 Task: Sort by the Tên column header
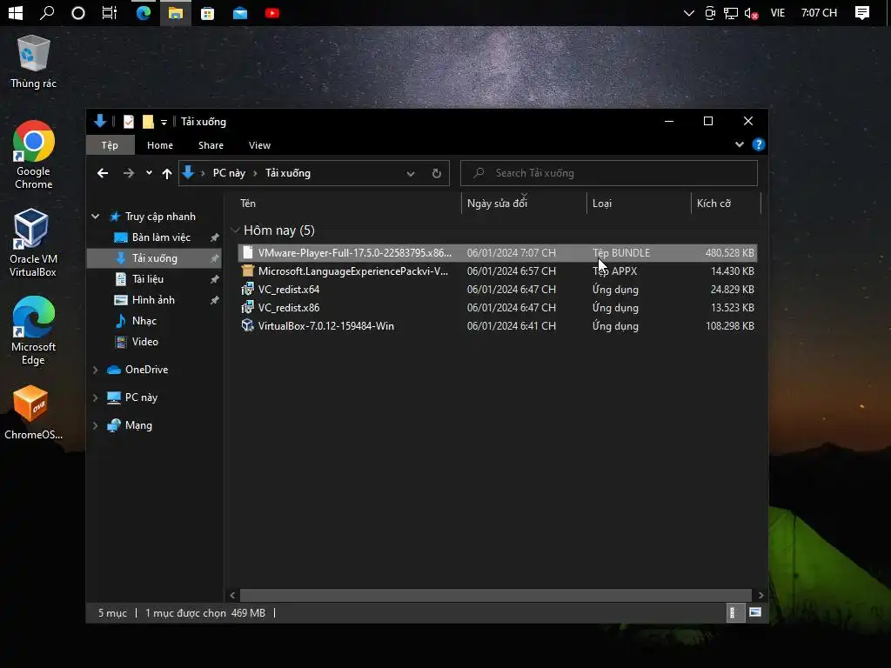click(x=348, y=204)
